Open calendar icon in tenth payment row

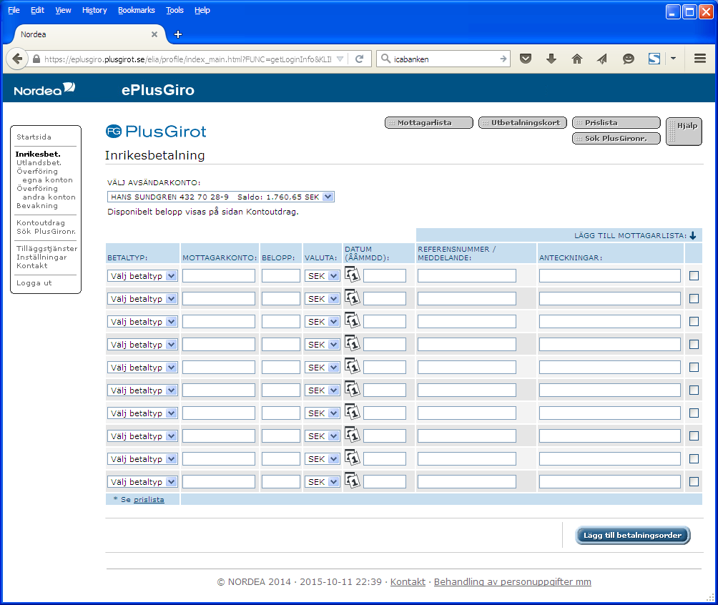click(x=352, y=481)
